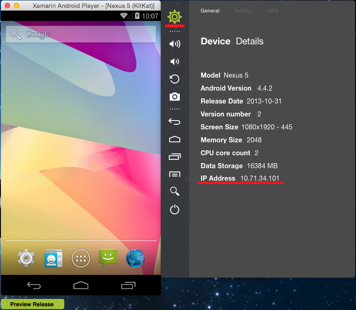Increase volume with the louder speaker icon
Screen dimensions: 356x310
point(175,43)
